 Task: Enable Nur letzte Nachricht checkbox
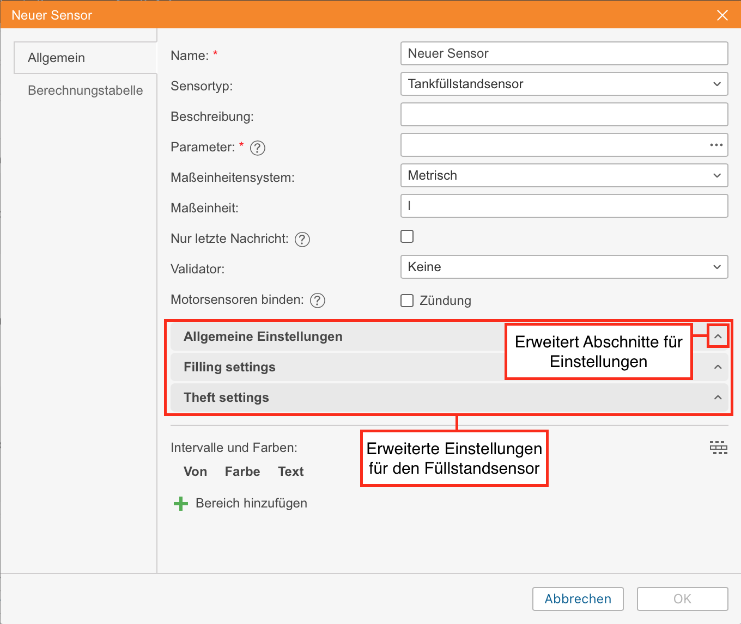tap(407, 236)
